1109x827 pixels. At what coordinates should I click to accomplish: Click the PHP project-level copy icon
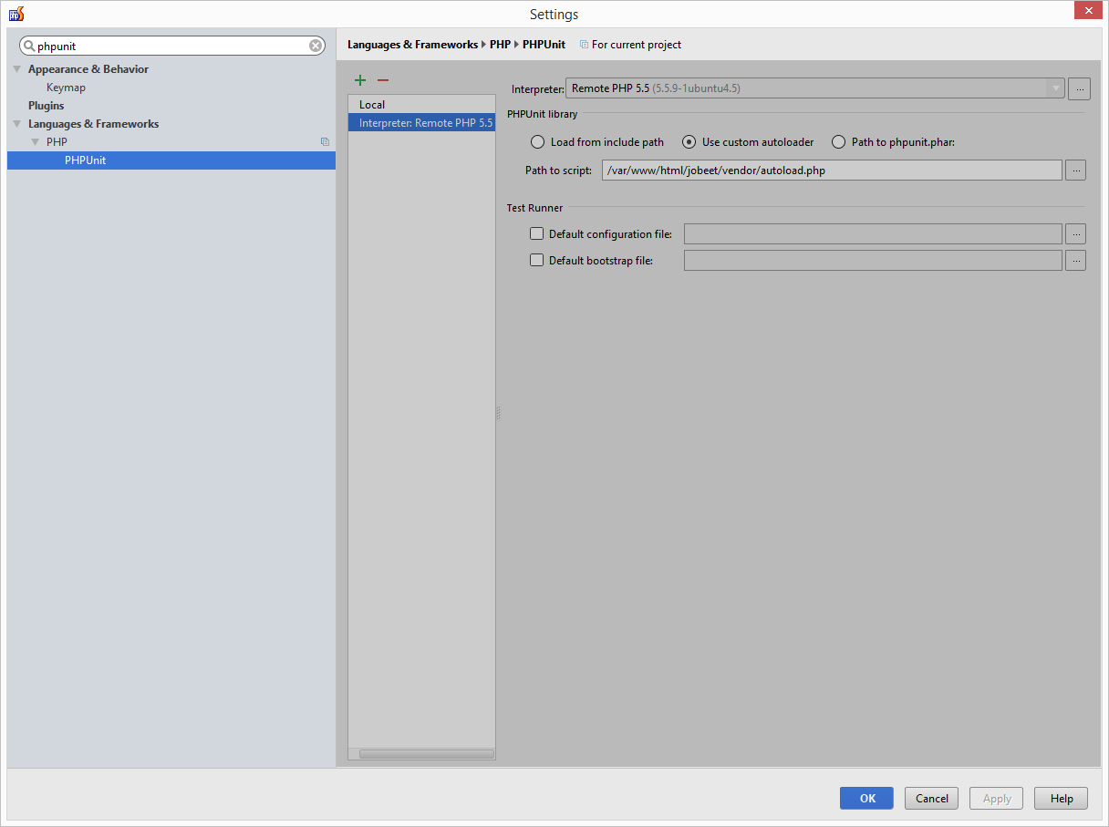(x=325, y=142)
